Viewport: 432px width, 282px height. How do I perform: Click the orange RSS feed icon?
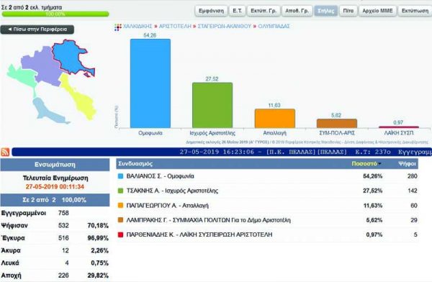(x=5, y=152)
